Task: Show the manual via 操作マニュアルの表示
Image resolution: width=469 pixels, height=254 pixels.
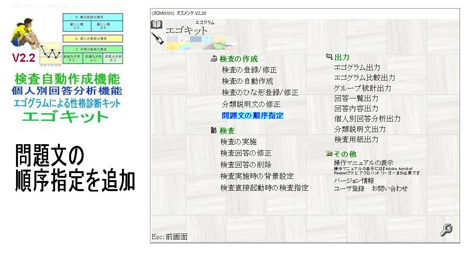Action: (x=363, y=163)
